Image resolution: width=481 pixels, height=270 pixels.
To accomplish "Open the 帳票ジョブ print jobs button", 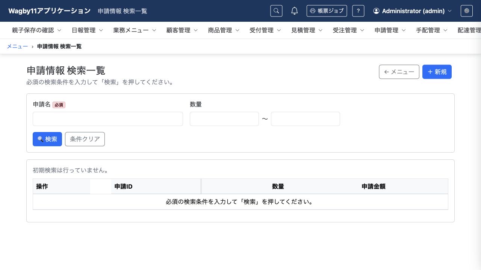I will [327, 11].
